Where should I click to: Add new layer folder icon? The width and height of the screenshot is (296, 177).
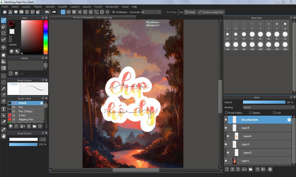click(251, 169)
